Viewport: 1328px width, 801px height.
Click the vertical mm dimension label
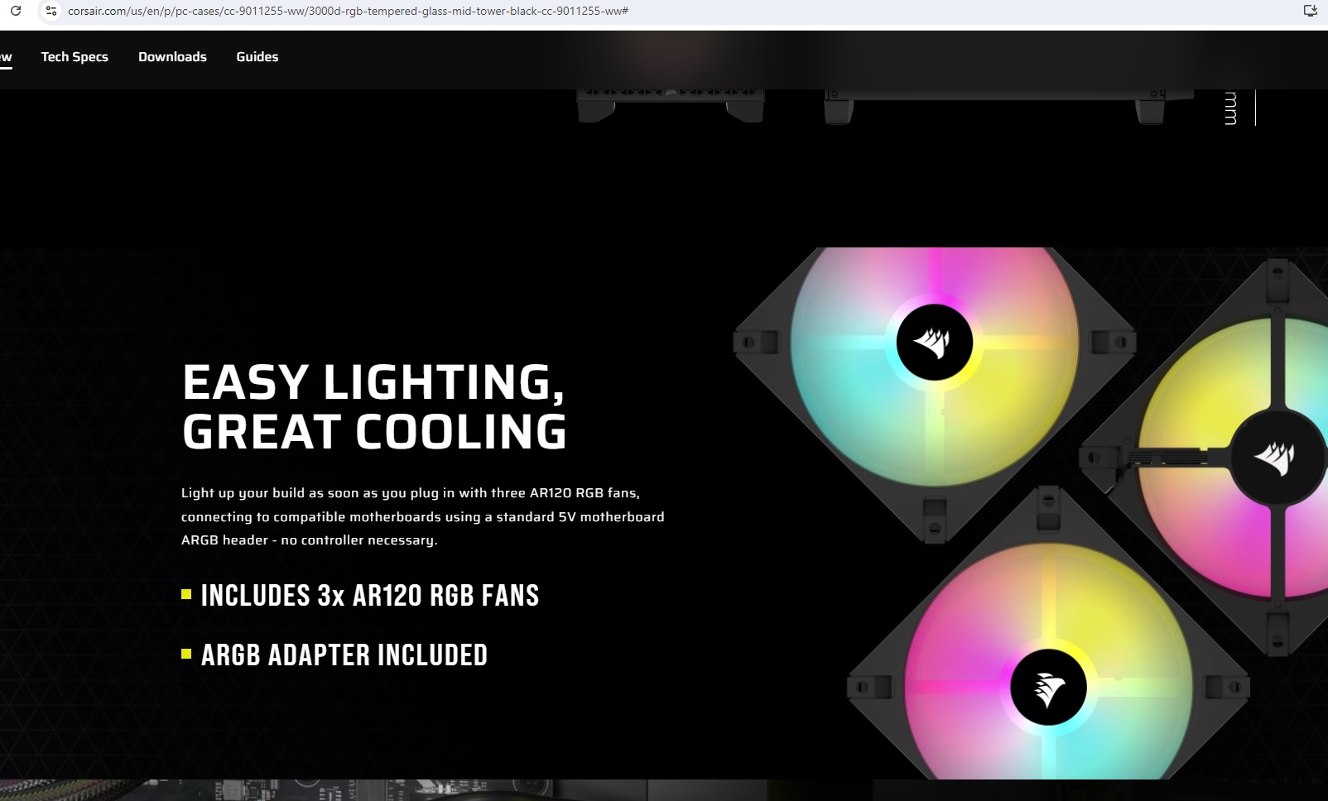pos(1230,108)
